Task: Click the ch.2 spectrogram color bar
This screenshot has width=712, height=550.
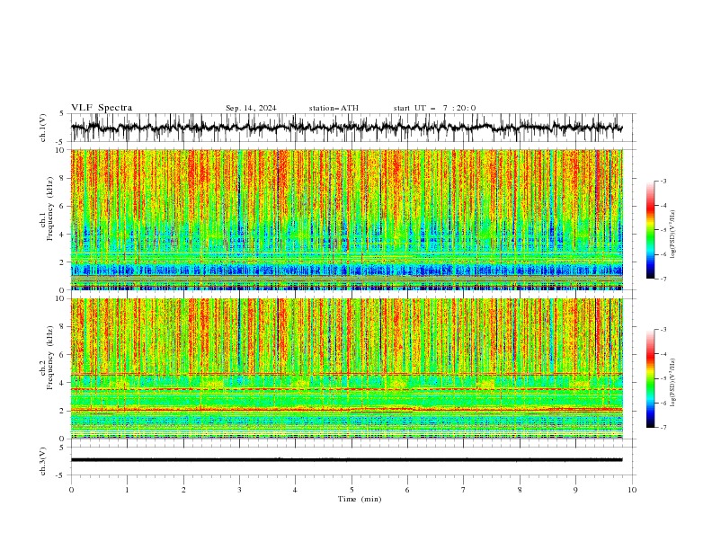Action: (650, 378)
